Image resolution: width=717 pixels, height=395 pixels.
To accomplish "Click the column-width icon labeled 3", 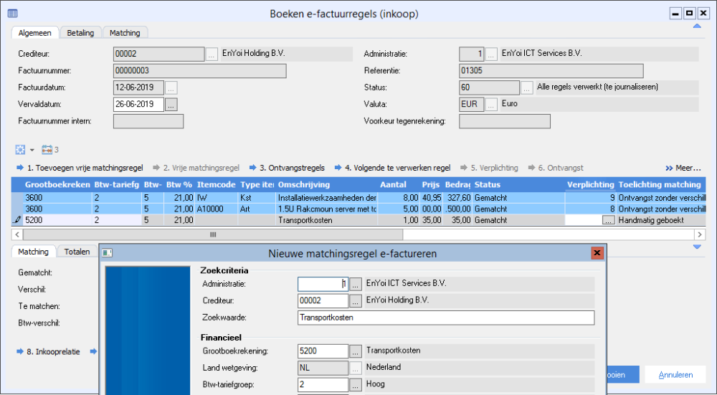I will [50, 150].
